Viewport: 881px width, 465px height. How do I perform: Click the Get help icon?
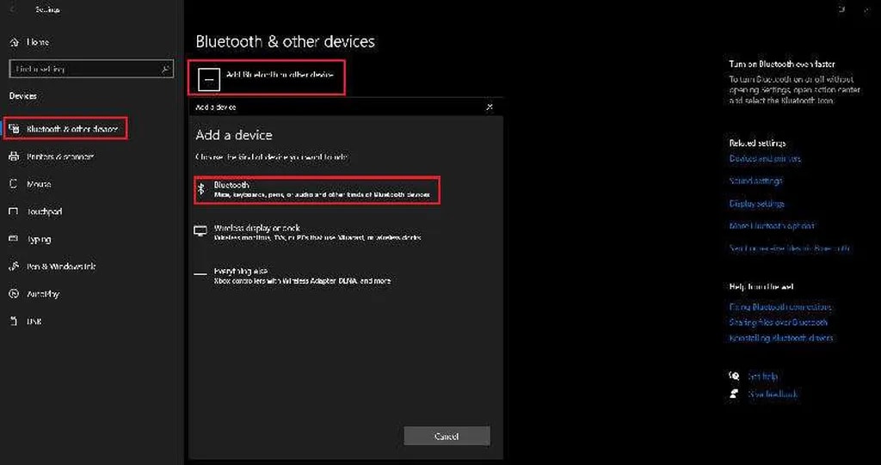pos(734,376)
